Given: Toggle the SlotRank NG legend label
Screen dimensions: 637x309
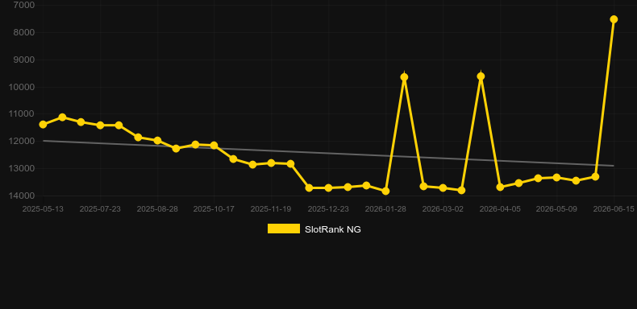Looking at the screenshot, I should 333,229.
